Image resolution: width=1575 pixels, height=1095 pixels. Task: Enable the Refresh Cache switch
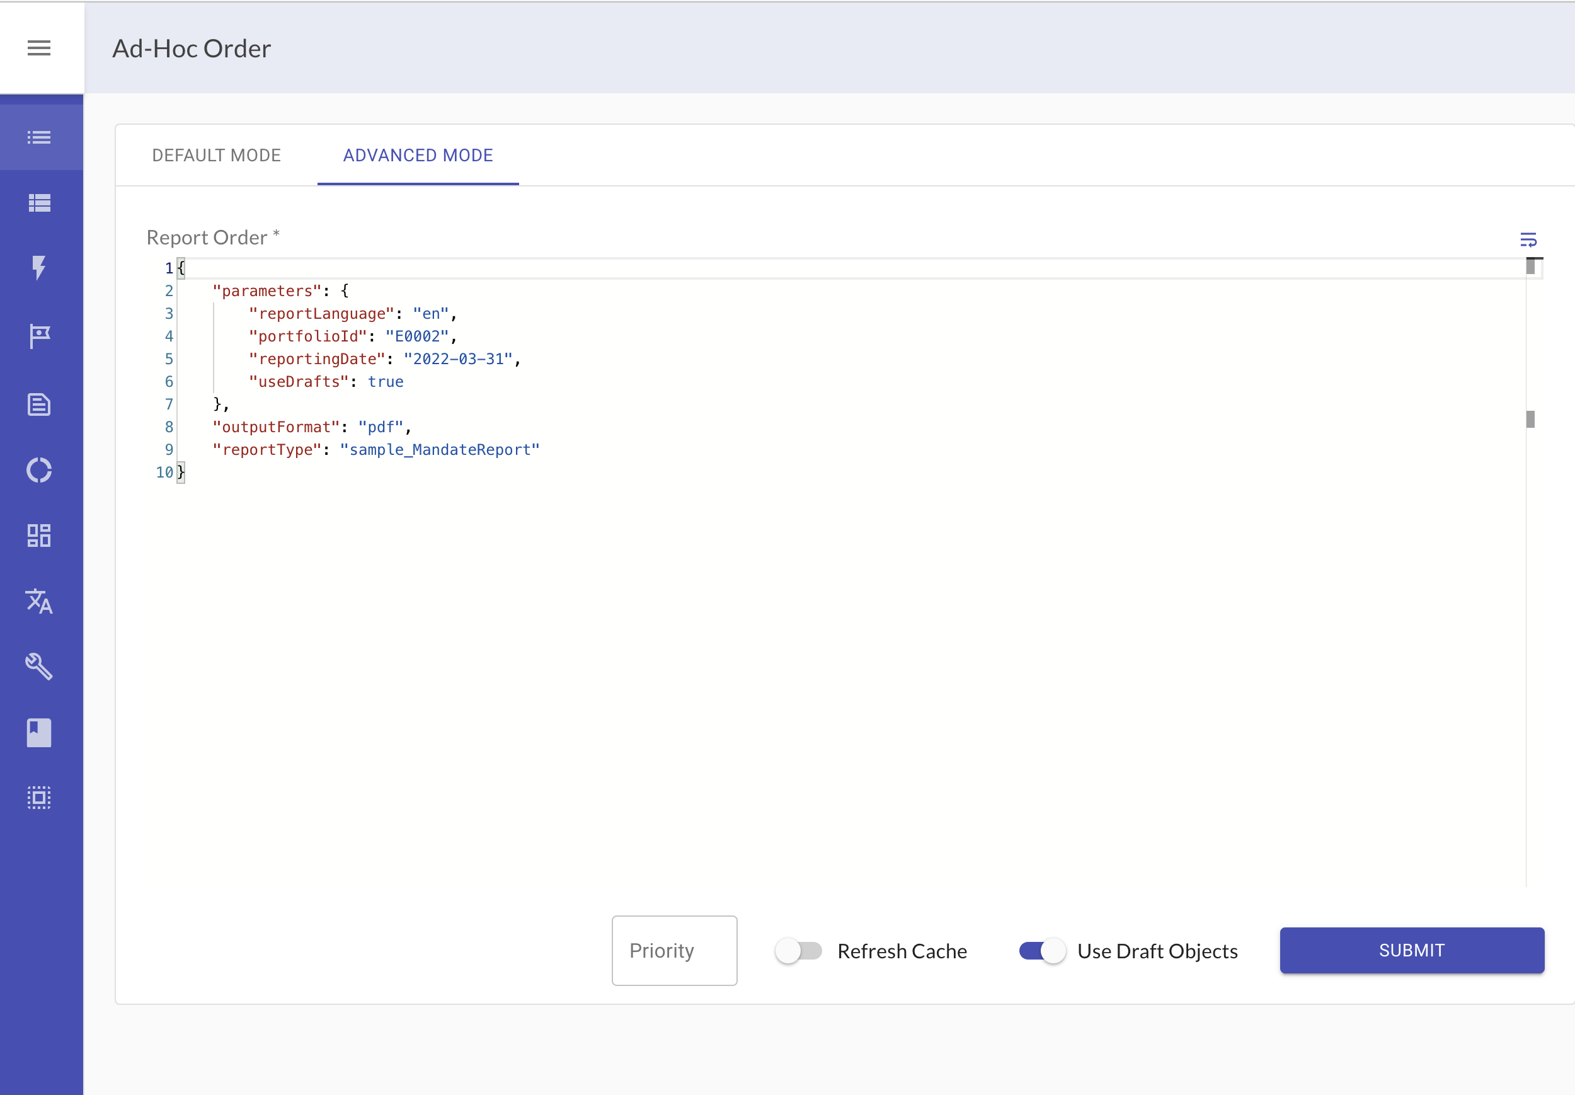798,951
